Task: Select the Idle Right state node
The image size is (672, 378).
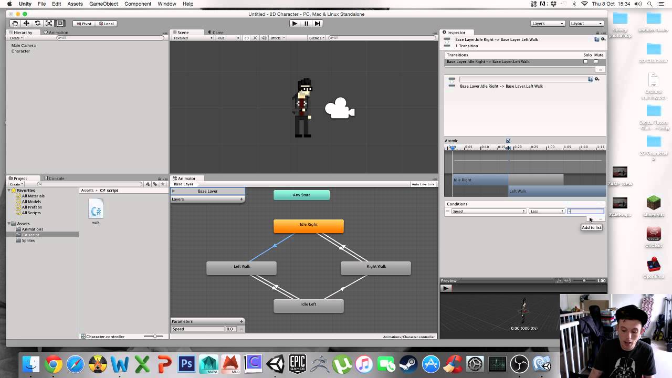Action: 309,226
